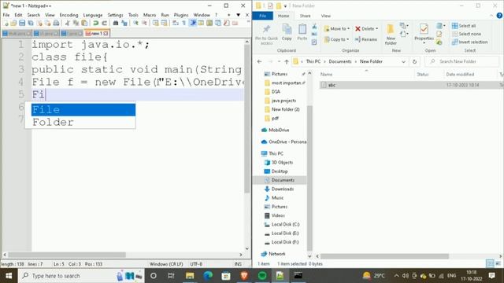Select the 'abc' file in Explorer

[411, 85]
